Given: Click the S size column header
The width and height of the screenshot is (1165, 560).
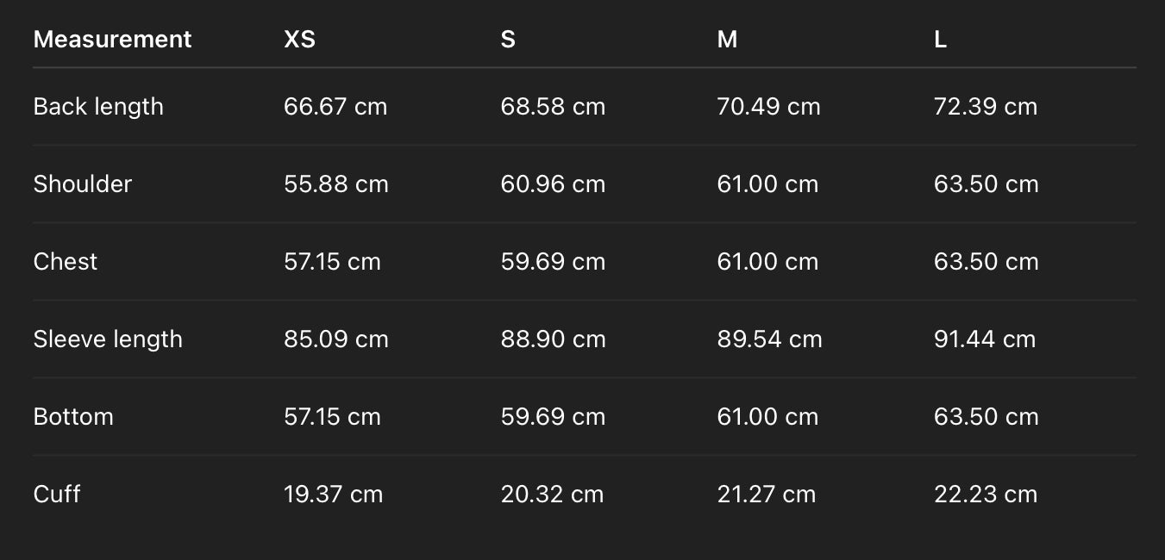Looking at the screenshot, I should point(508,40).
